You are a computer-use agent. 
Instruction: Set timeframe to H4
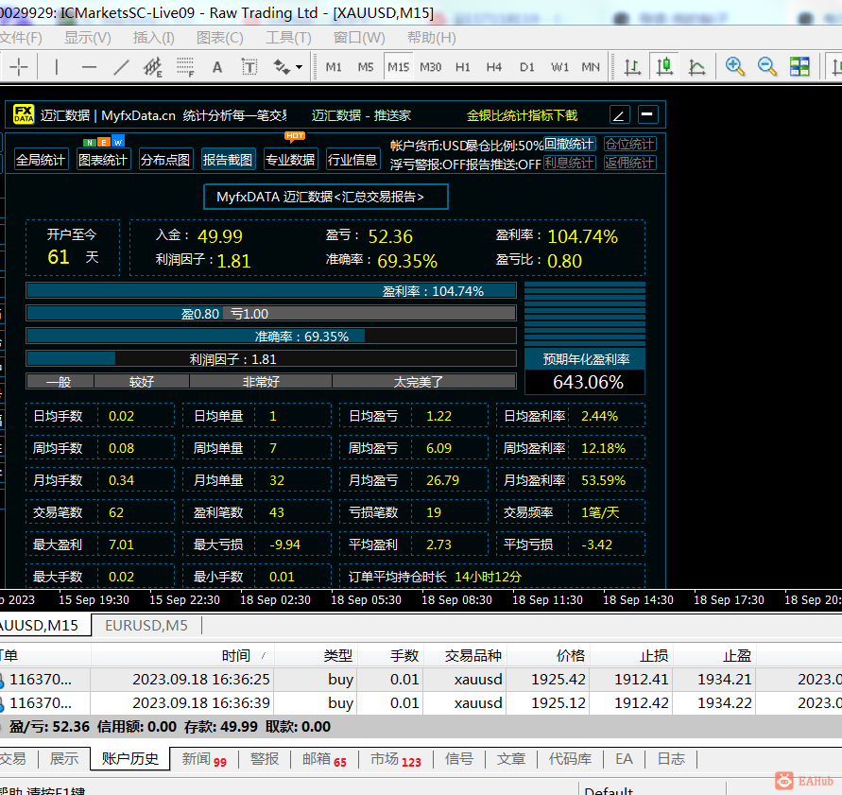494,67
